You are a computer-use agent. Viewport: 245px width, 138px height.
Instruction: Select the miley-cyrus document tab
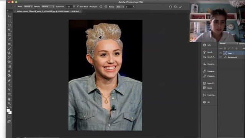(x=49, y=11)
